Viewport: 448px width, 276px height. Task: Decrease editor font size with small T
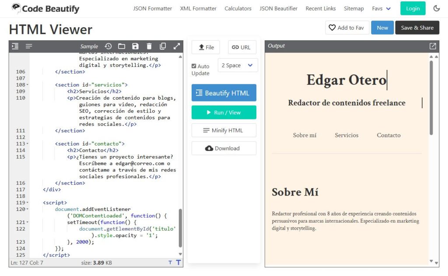pyautogui.click(x=170, y=262)
